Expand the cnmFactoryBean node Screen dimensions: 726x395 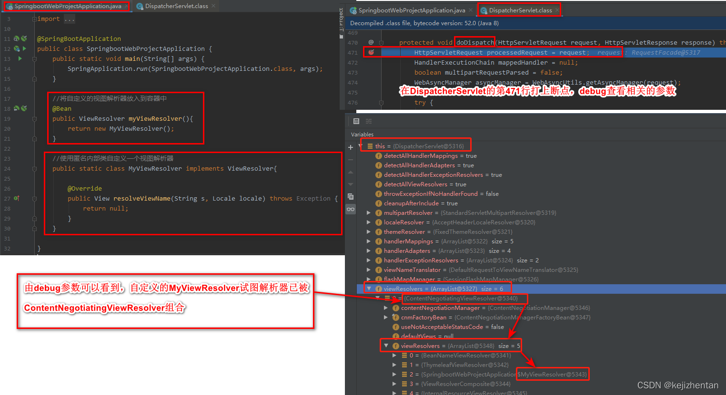click(386, 318)
